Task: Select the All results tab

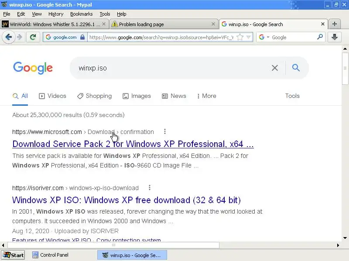Action: point(20,96)
